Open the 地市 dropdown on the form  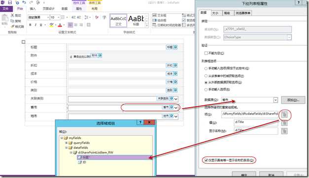(x=176, y=117)
